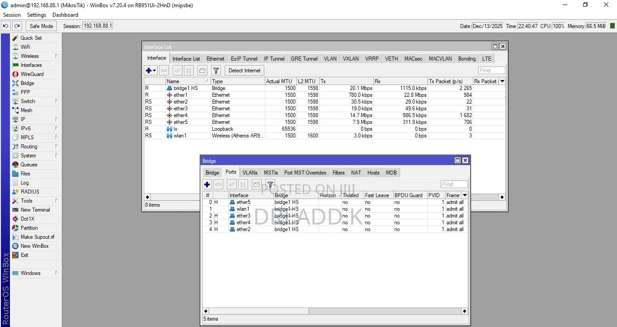The width and height of the screenshot is (617, 327).
Task: Open Partition in the sidebar
Action: pyautogui.click(x=29, y=228)
